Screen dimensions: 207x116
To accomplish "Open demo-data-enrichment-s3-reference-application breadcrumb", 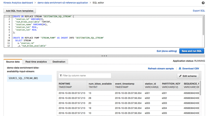I will pos(63,3).
